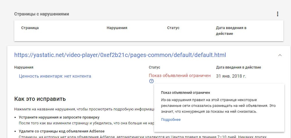Open the yastatic.net video-player URL link
This screenshot has width=291, height=138.
(120, 55)
